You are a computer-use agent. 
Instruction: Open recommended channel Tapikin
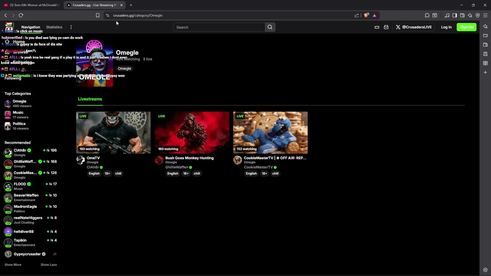(x=31, y=242)
